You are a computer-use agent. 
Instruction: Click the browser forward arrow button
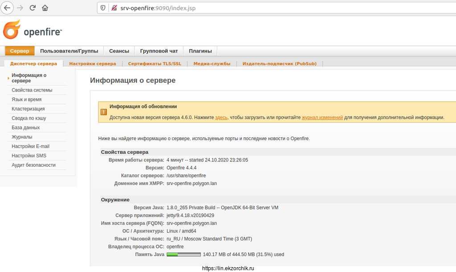[20, 8]
